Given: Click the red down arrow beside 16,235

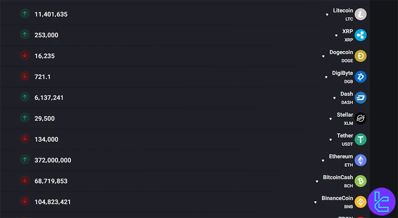Looking at the screenshot, I should tap(25, 55).
